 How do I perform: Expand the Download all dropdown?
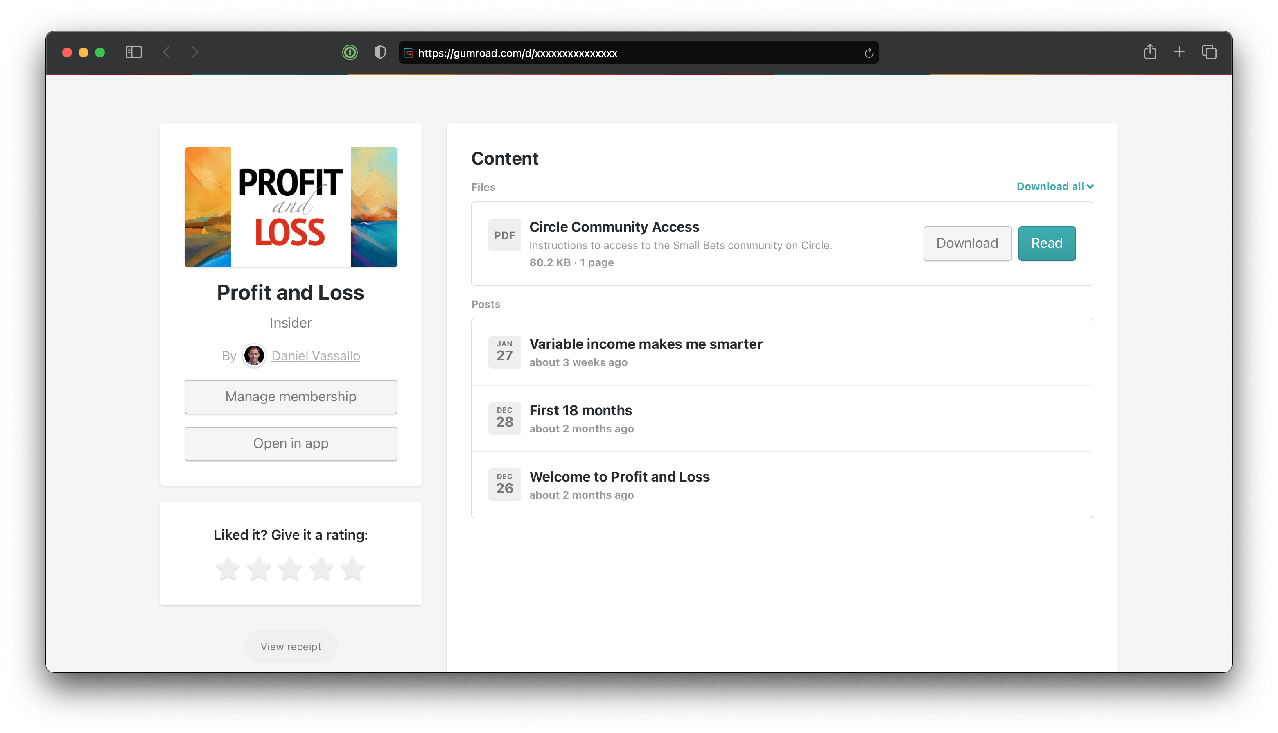(x=1054, y=186)
